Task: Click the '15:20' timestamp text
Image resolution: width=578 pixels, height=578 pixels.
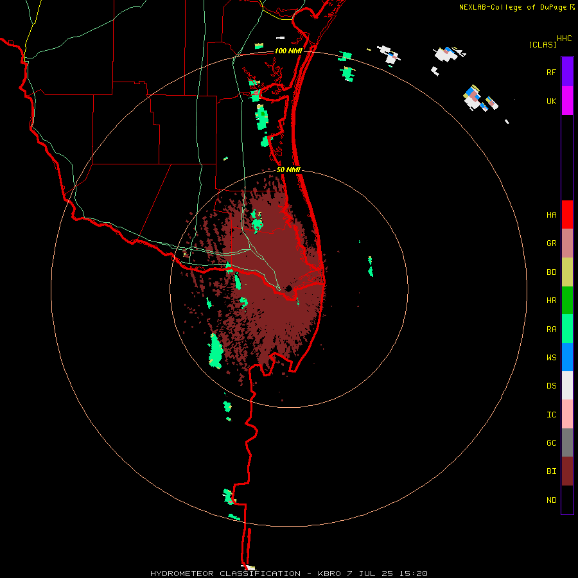Action: tap(414, 574)
